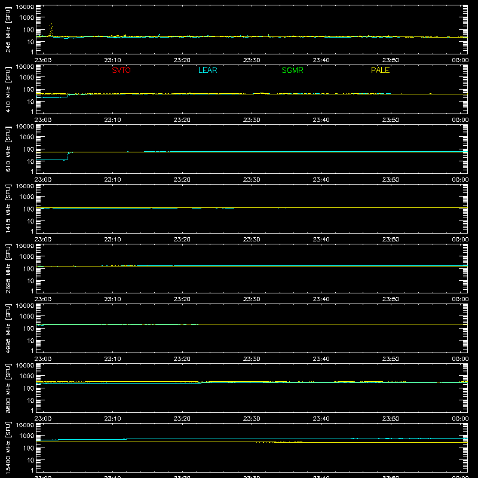
Task: Click the yellow PALE station label
Action: coord(380,70)
